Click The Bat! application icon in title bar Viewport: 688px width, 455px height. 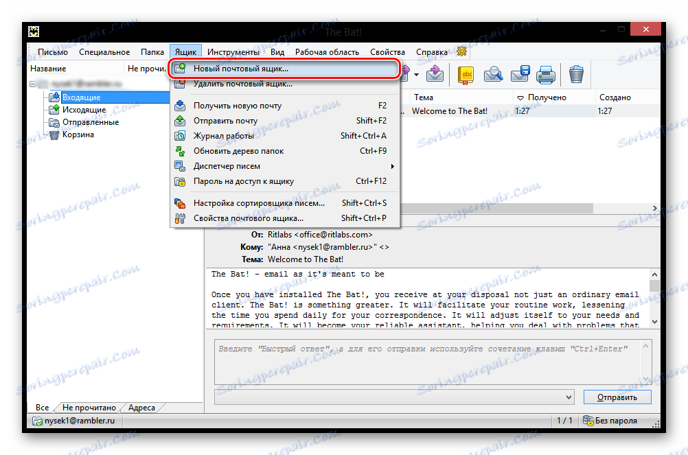(34, 31)
